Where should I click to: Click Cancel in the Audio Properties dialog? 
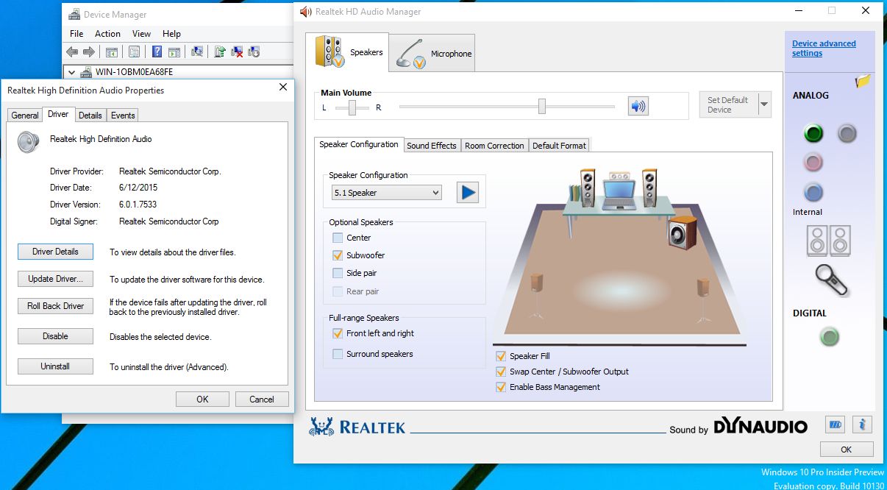[x=262, y=400]
